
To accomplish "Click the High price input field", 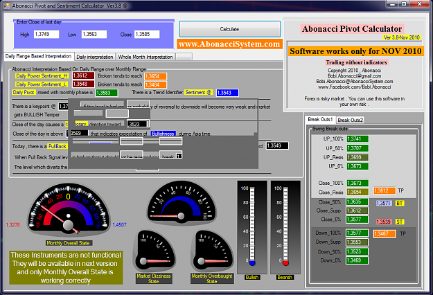I will 46,34.
